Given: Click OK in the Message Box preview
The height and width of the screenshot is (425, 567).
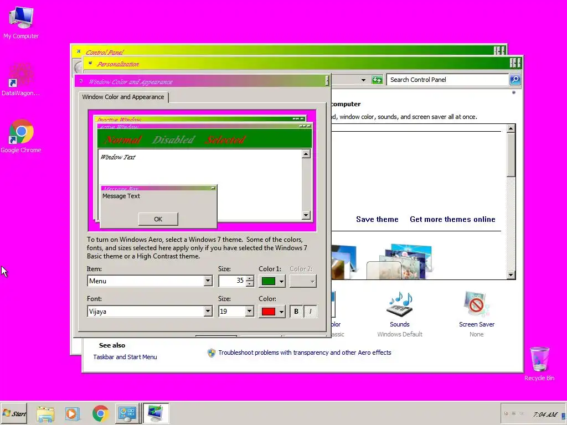Looking at the screenshot, I should [x=158, y=219].
